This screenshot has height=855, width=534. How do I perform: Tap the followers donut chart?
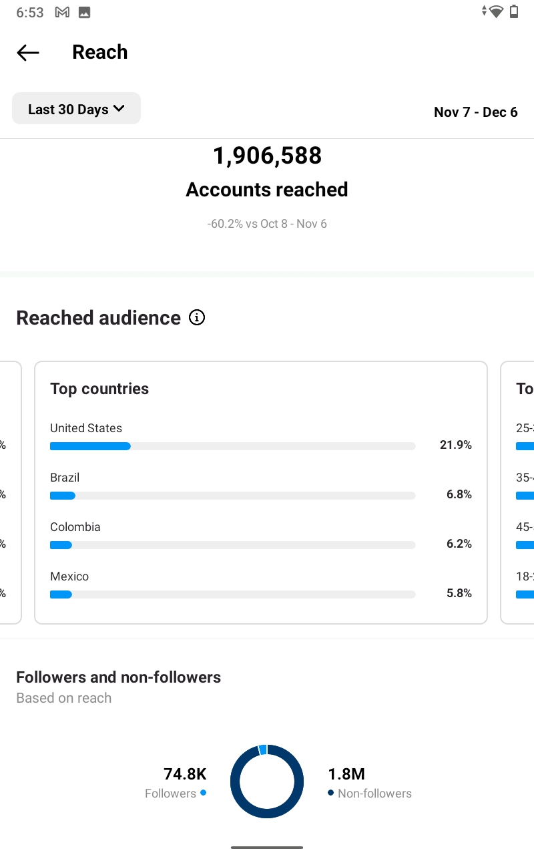tap(267, 782)
